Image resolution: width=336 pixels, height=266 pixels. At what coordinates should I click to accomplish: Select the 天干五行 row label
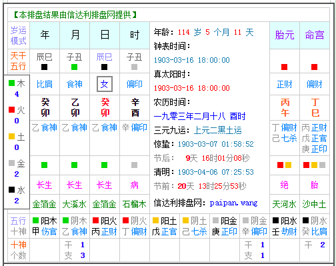click(19, 61)
